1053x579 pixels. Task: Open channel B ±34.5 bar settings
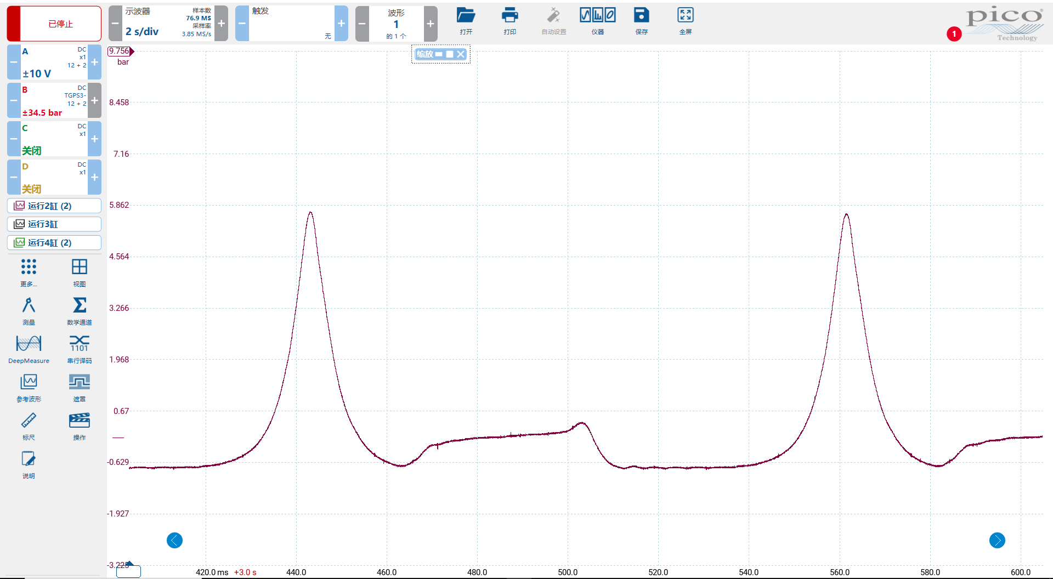54,100
